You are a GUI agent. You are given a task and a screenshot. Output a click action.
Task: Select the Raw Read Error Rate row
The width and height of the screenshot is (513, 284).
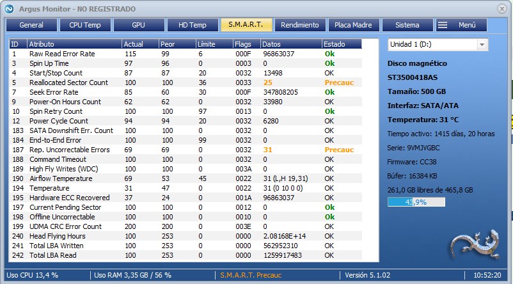185,54
